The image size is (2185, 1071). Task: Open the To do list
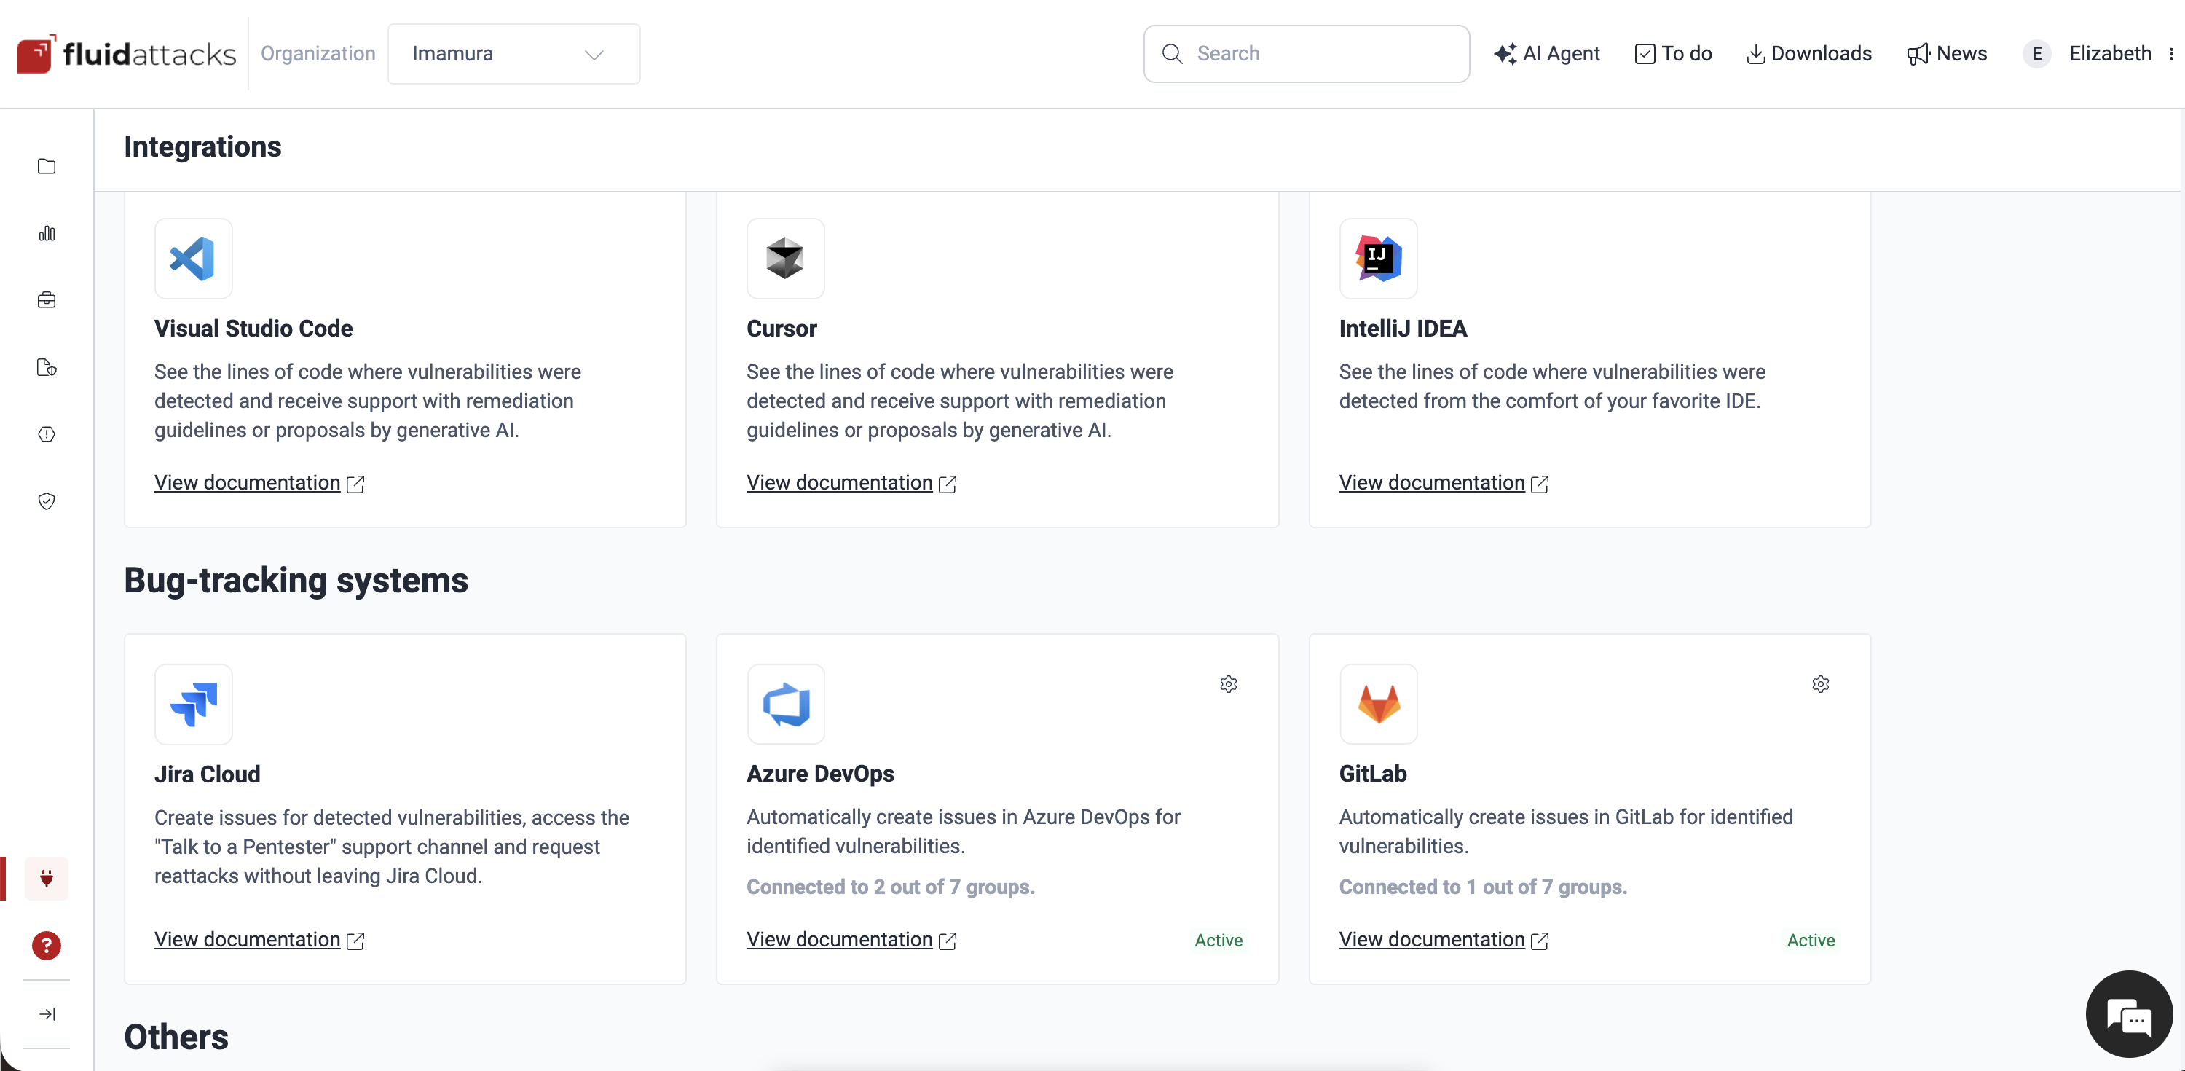coord(1673,53)
